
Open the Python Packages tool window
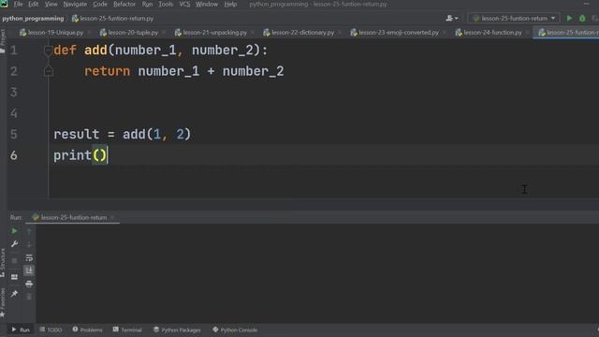[x=177, y=330]
